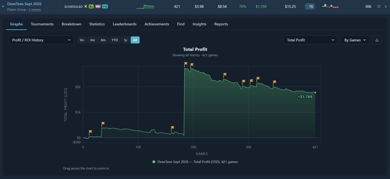Click the $3.98 value in header
Viewport: 390px width, 179px height.
[x=199, y=6]
